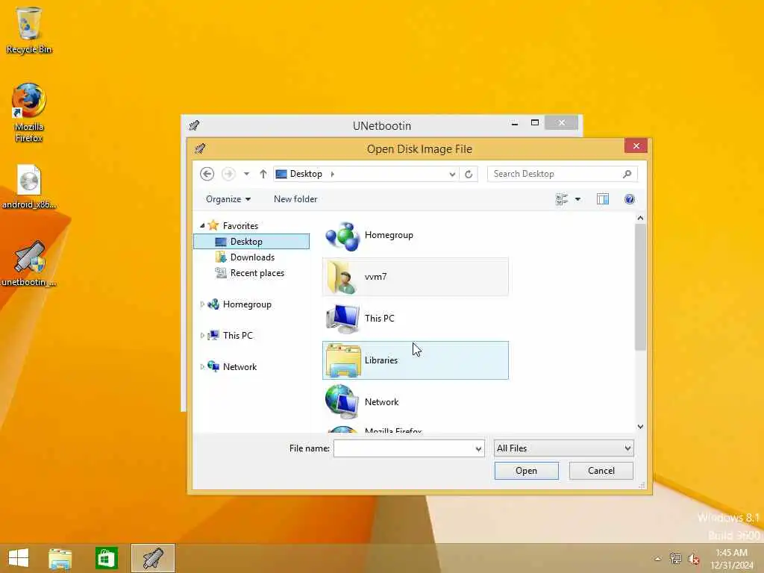Image resolution: width=764 pixels, height=573 pixels.
Task: Open the All Files type filter dropdown
Action: click(563, 448)
